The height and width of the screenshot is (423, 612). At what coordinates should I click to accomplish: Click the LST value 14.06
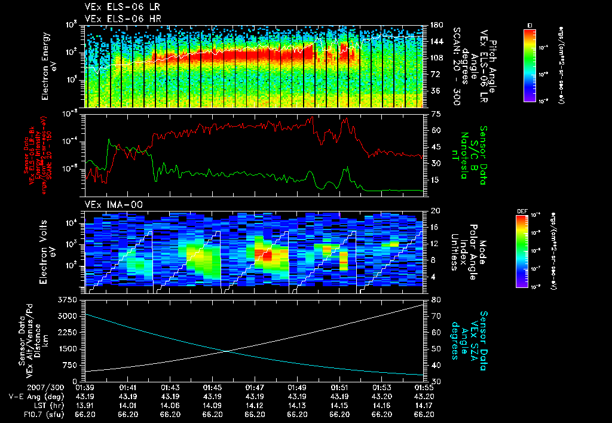170,406
